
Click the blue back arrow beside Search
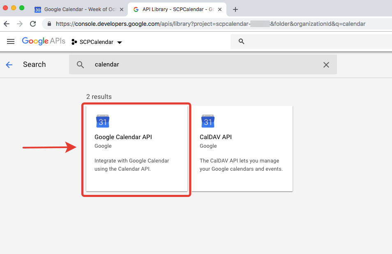coord(9,65)
